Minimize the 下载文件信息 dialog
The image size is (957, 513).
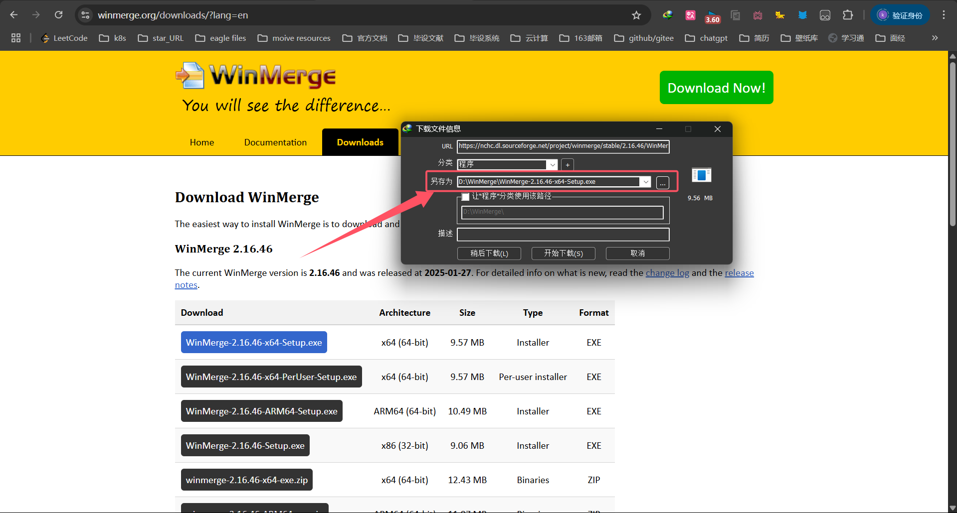[659, 129]
